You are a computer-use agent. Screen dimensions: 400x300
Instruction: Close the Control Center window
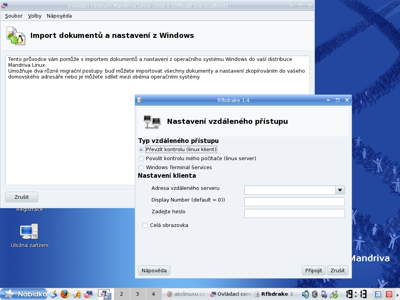(310, 5)
